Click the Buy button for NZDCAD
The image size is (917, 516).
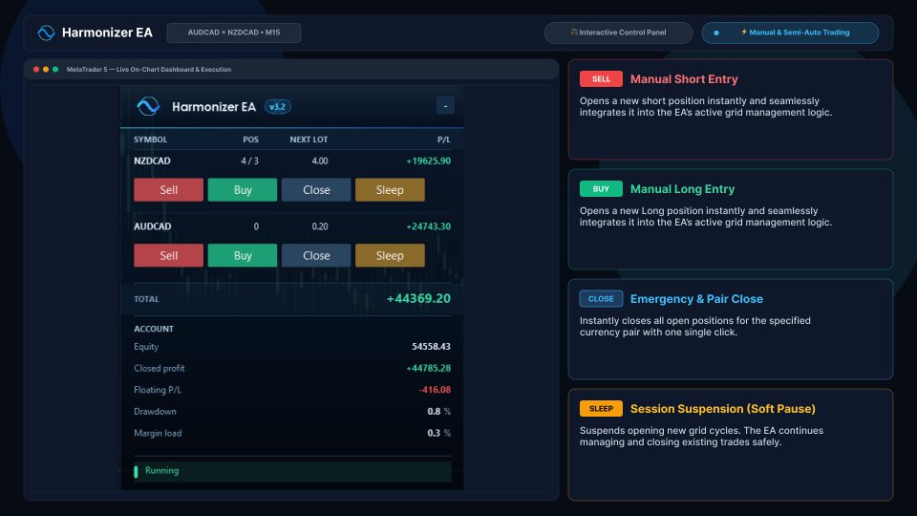point(242,190)
